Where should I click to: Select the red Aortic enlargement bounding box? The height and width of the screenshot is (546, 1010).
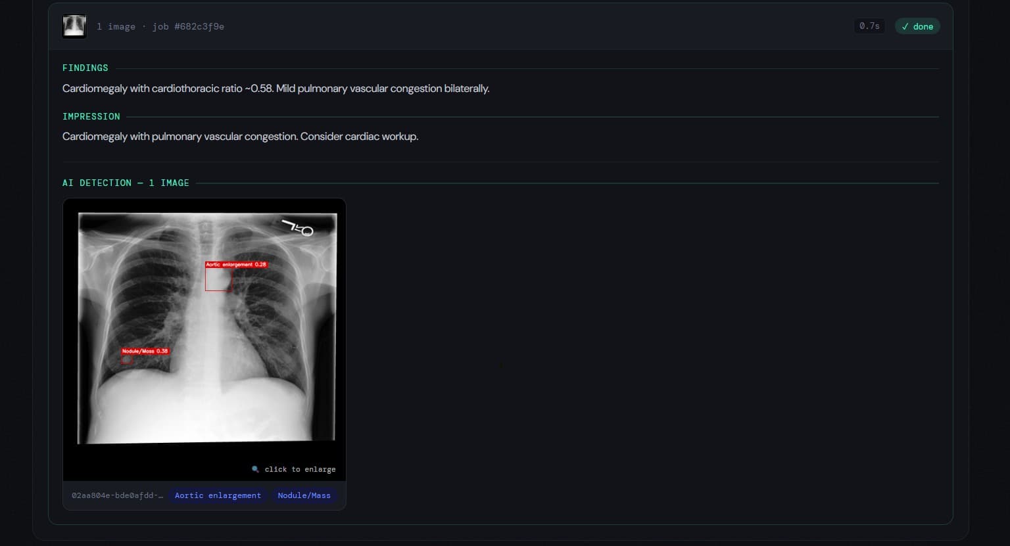(x=218, y=279)
